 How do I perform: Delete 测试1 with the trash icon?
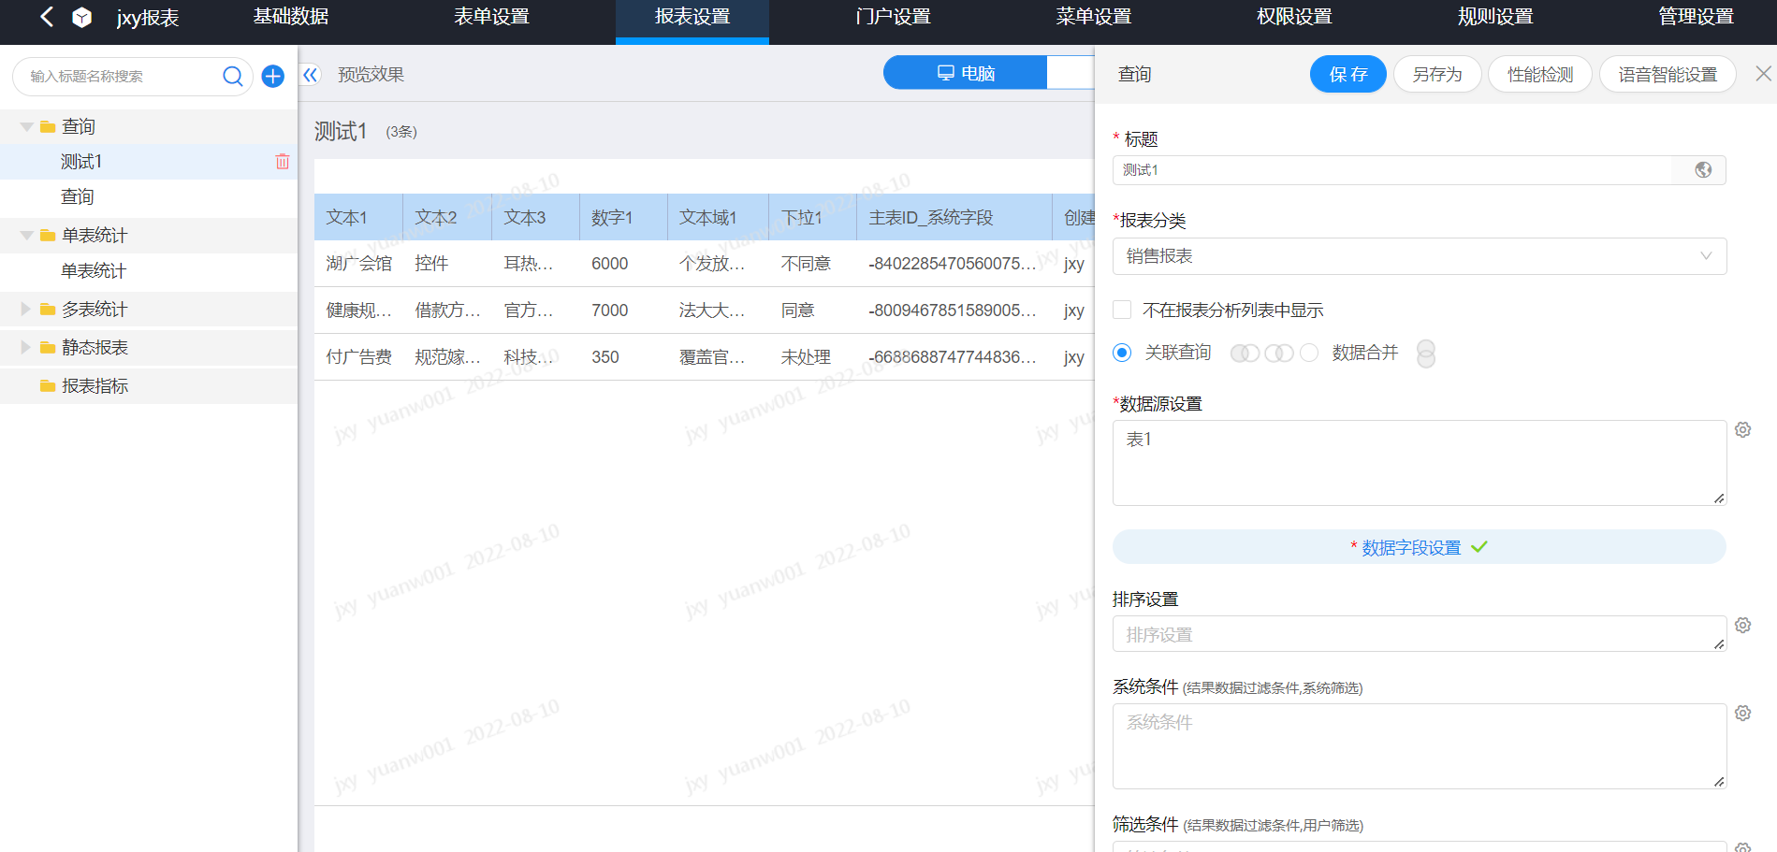(282, 162)
